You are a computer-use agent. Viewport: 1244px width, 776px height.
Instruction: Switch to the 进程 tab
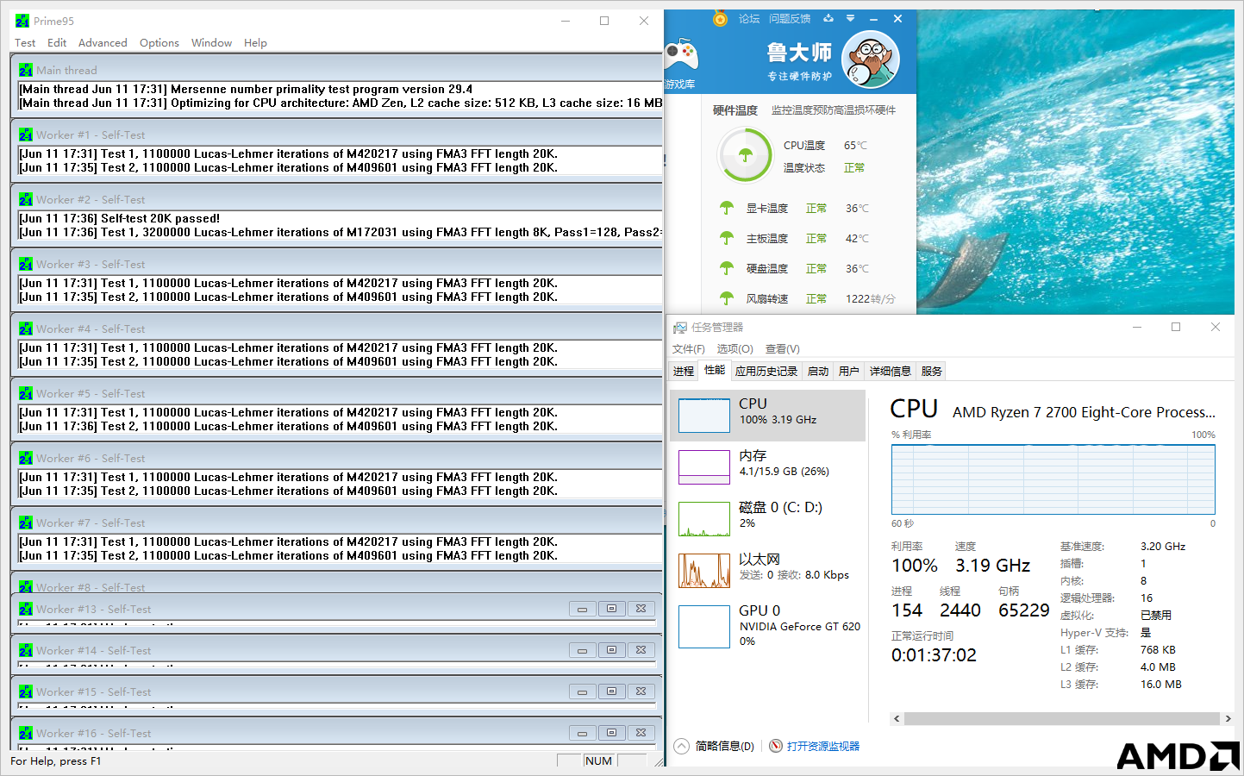click(684, 371)
